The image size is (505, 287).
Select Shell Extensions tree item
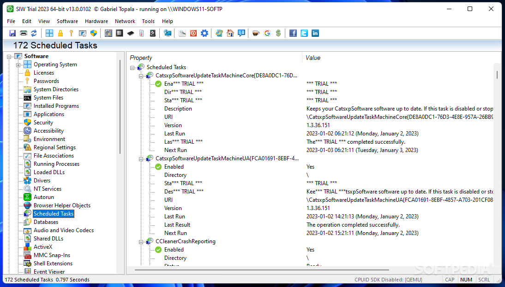[x=53, y=264]
